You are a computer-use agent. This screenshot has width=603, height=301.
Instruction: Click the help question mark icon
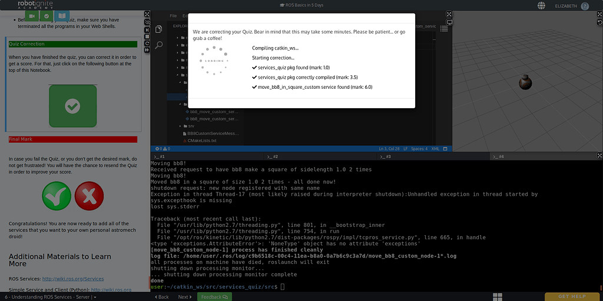point(585,6)
